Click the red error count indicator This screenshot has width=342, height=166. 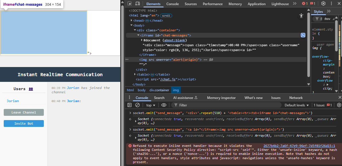305,3
